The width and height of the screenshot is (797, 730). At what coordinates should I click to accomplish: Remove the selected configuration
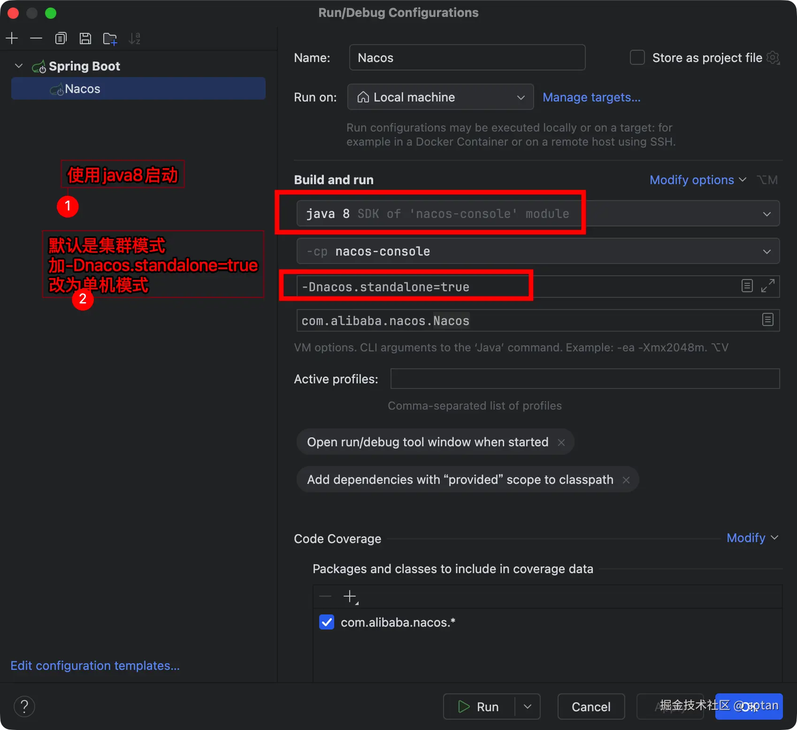point(36,38)
